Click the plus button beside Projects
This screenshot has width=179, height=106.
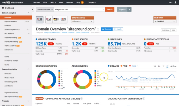[129, 9]
